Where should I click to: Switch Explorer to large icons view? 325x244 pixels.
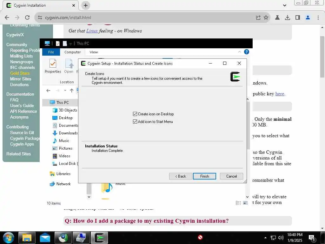click(245, 203)
